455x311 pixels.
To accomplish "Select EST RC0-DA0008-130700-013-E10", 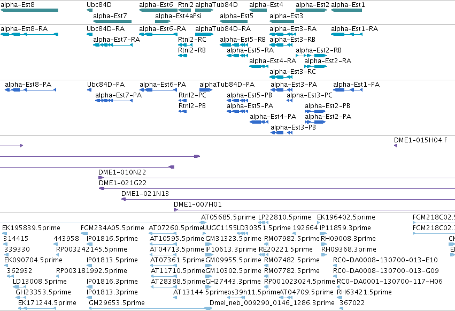I will click(x=385, y=260).
